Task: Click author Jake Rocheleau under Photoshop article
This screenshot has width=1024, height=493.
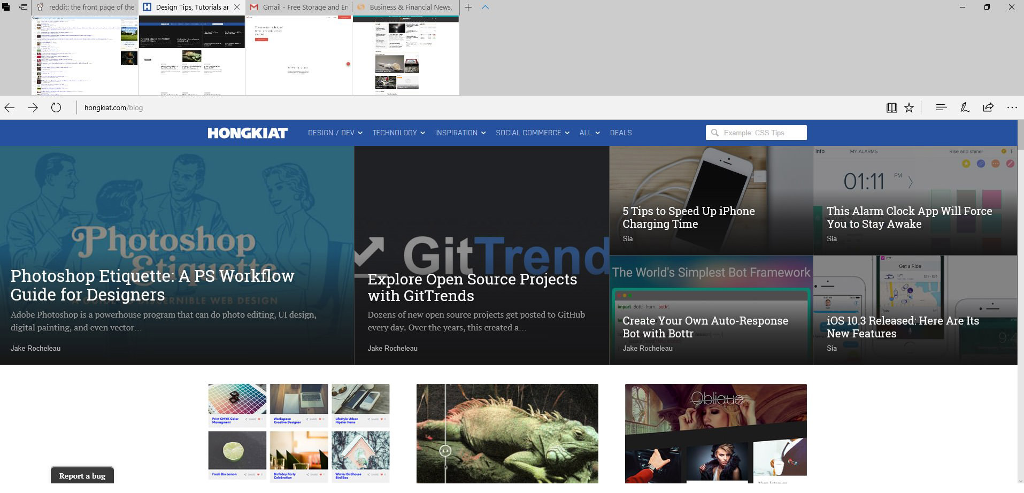Action: pos(35,348)
